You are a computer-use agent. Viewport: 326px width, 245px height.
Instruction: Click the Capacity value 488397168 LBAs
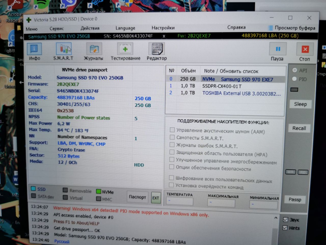point(76,97)
